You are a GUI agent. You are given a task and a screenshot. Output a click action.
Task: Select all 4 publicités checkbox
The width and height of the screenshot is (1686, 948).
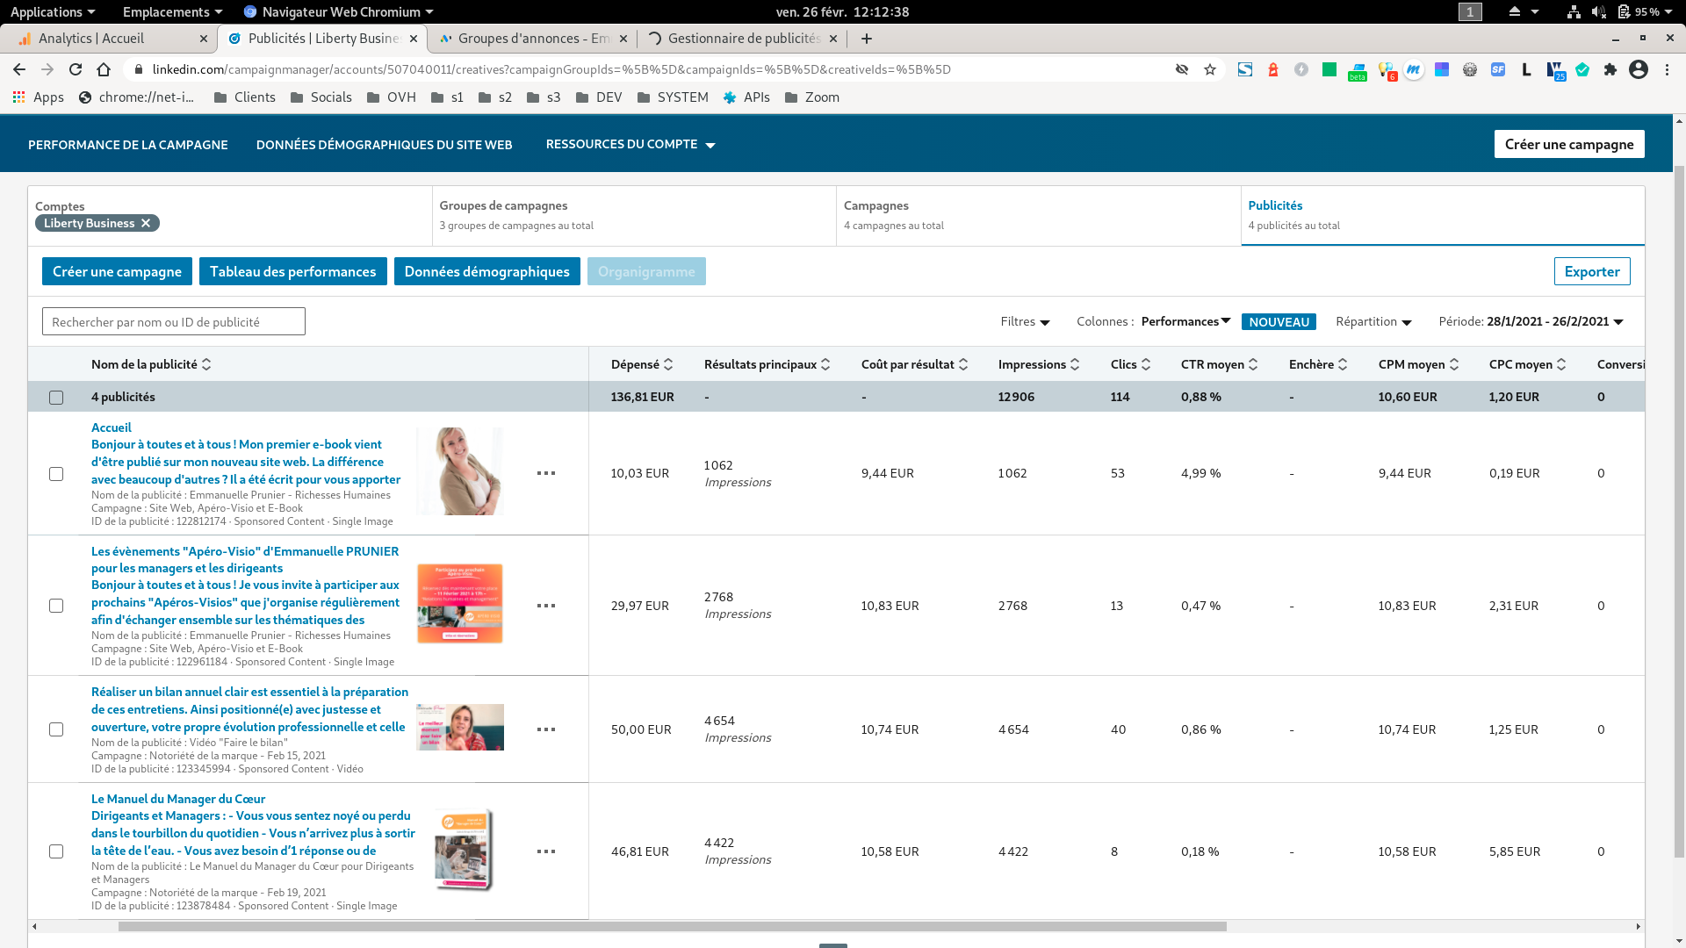56,398
